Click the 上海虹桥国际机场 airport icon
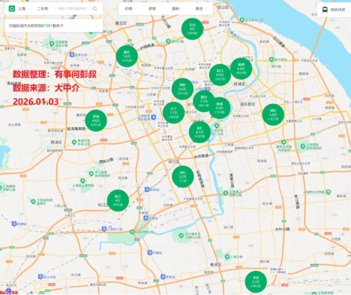The height and width of the screenshot is (295, 351). (154, 117)
